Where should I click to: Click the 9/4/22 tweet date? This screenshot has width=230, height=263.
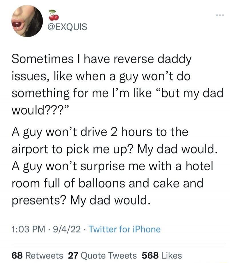pos(65,229)
